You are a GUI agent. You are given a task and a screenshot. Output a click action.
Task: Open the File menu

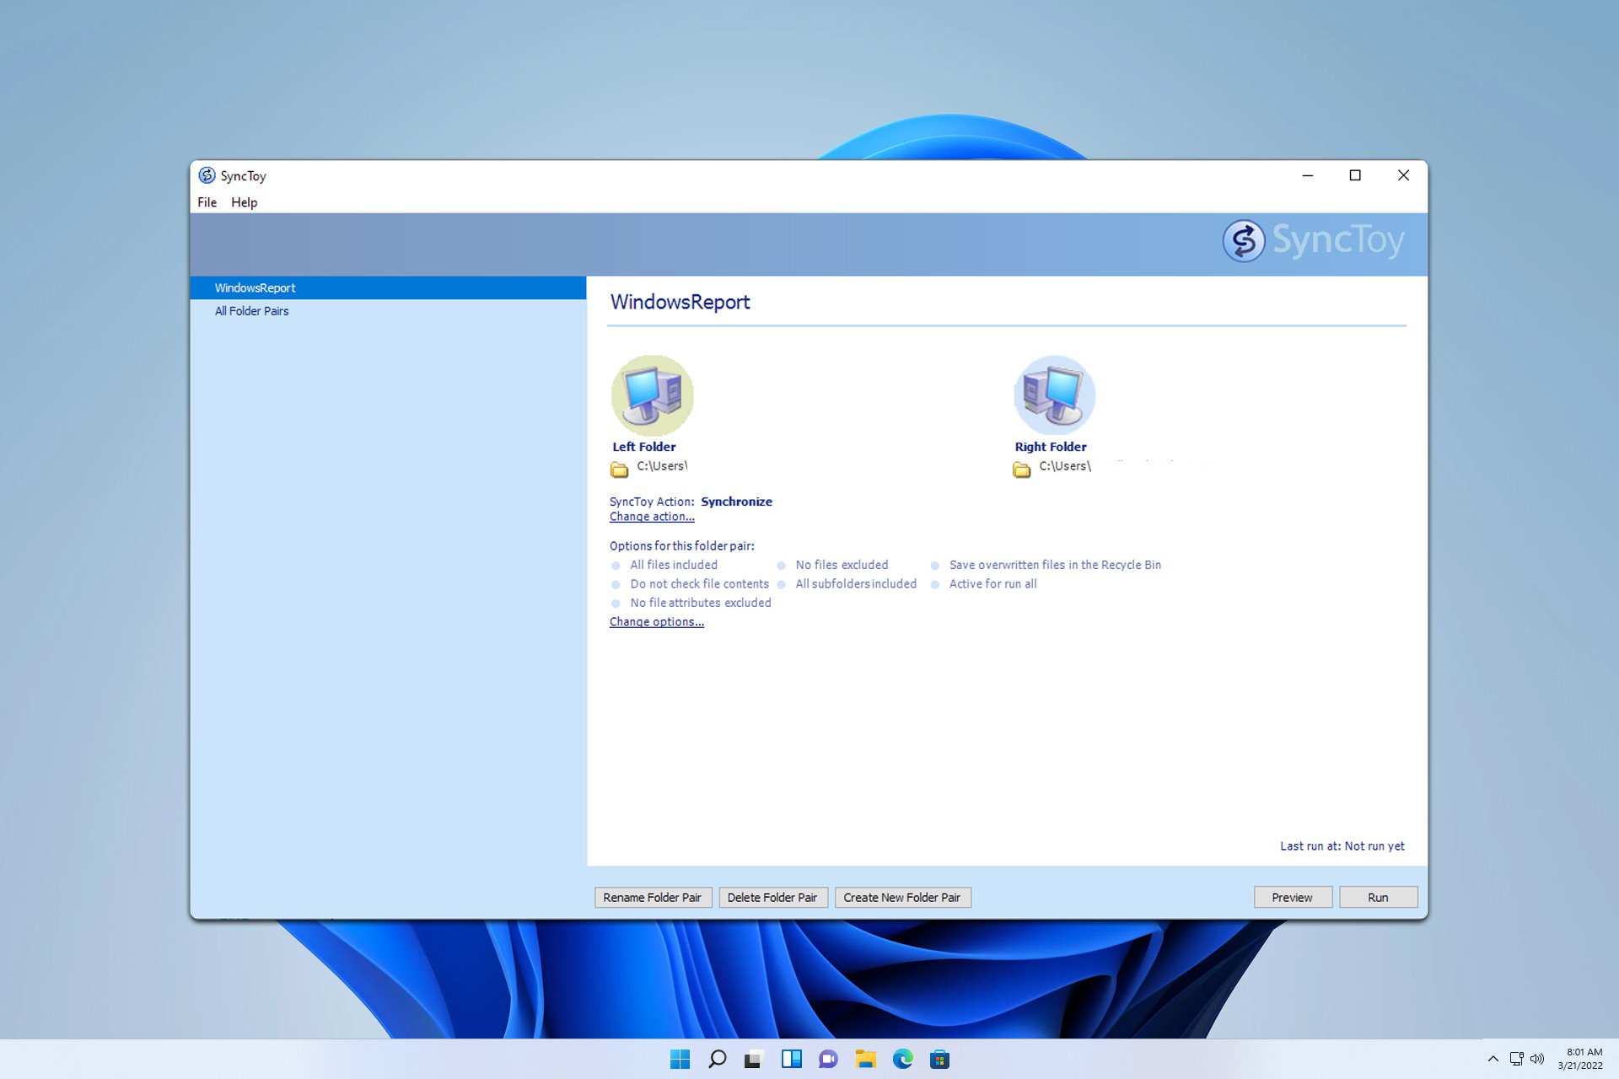(207, 201)
